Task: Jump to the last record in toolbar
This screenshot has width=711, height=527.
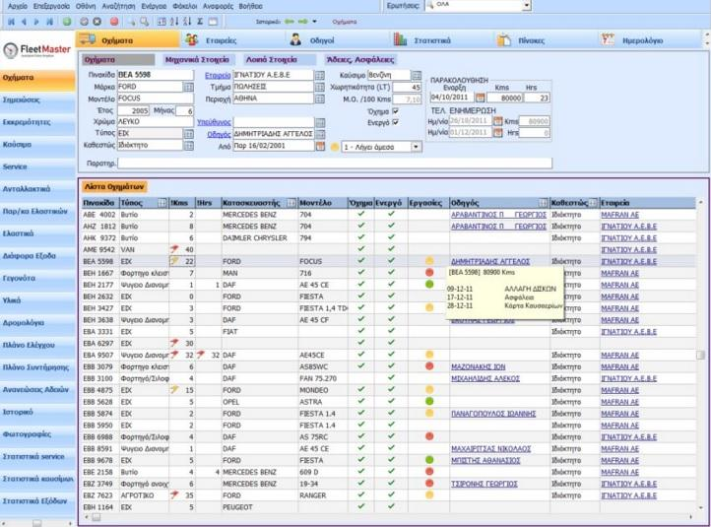Action: tap(50, 22)
